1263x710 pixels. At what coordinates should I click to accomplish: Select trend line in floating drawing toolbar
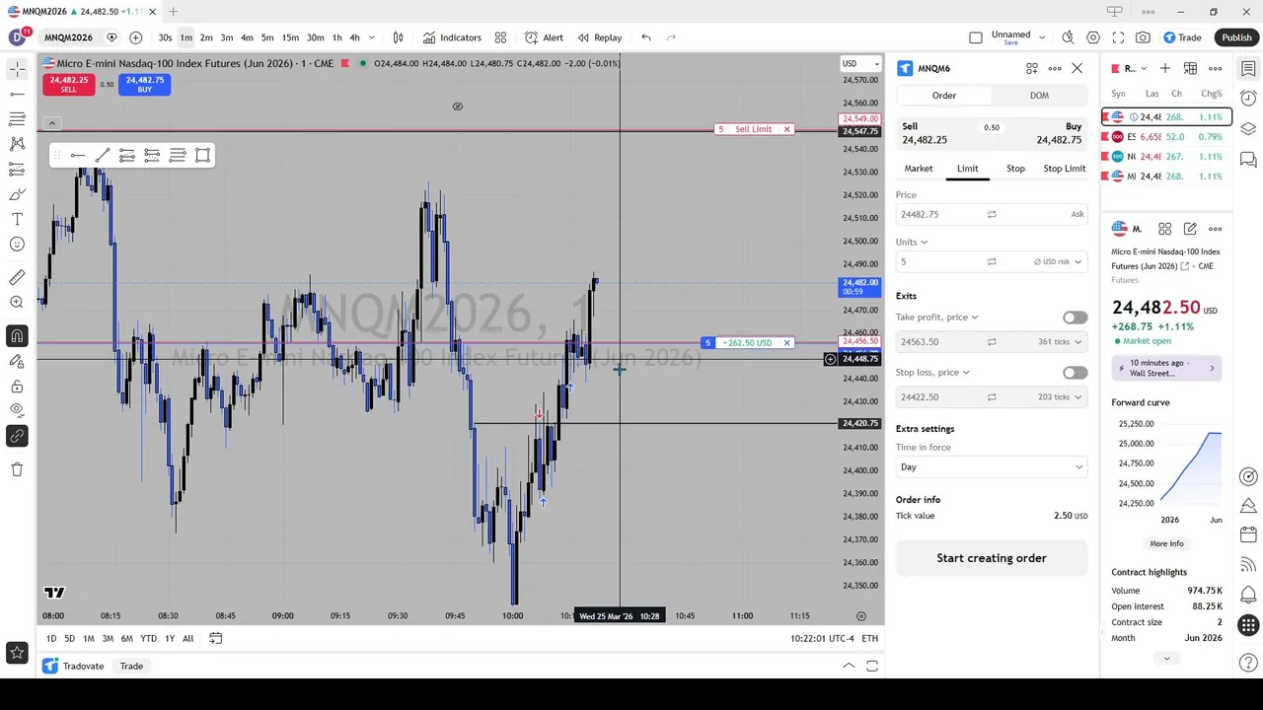pyautogui.click(x=103, y=155)
